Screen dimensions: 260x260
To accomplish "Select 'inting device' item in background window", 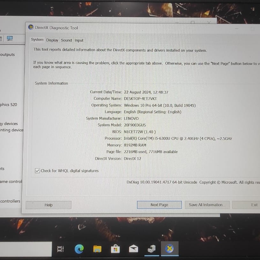I will (11, 130).
